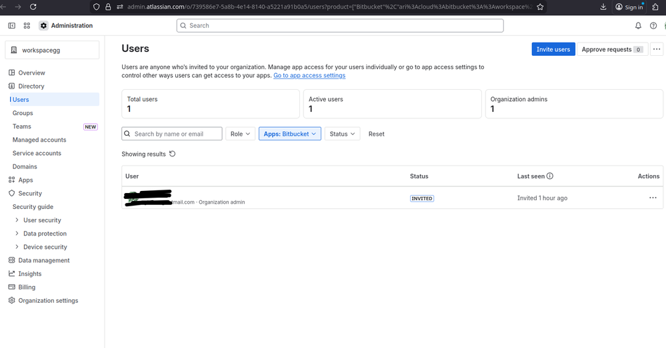
Task: Open Billing in the sidebar
Action: coord(27,287)
